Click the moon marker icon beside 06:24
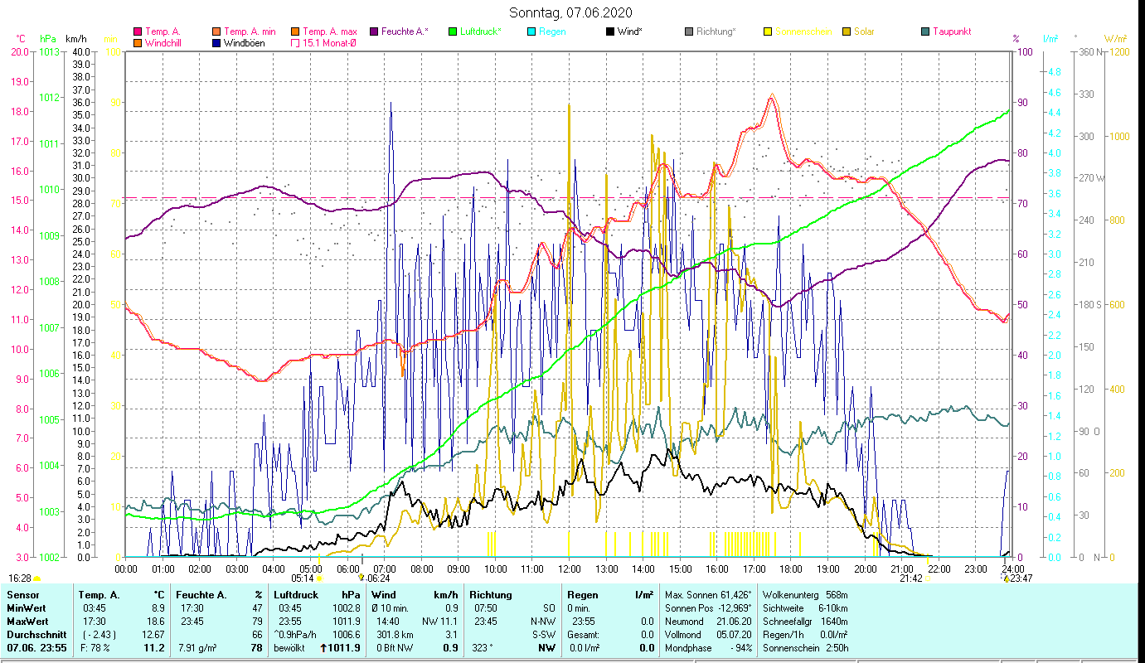1145x663 pixels. point(361,578)
